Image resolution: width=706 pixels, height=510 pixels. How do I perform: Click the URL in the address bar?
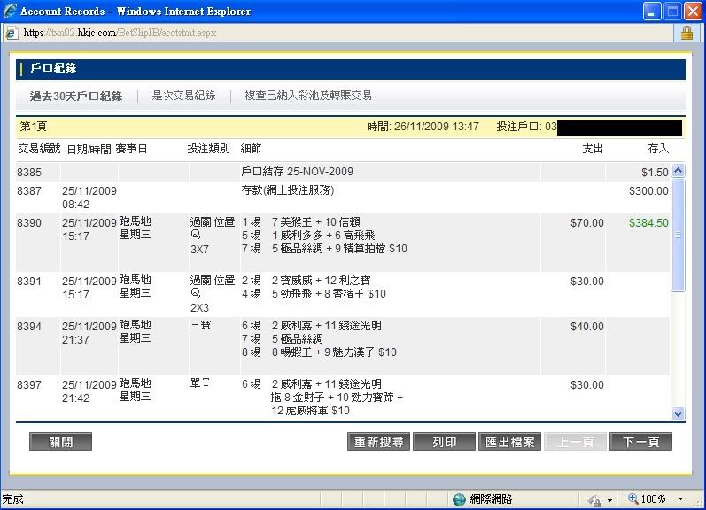tap(120, 33)
